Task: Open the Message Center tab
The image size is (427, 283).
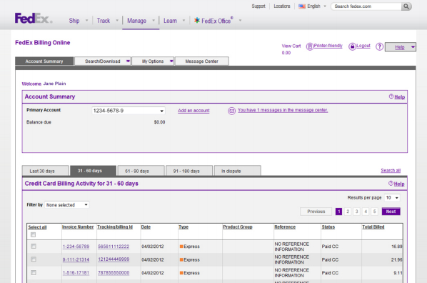Action: tap(202, 61)
